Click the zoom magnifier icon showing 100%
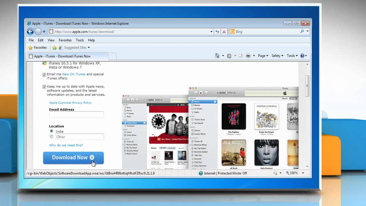366x206 pixels. [x=287, y=173]
